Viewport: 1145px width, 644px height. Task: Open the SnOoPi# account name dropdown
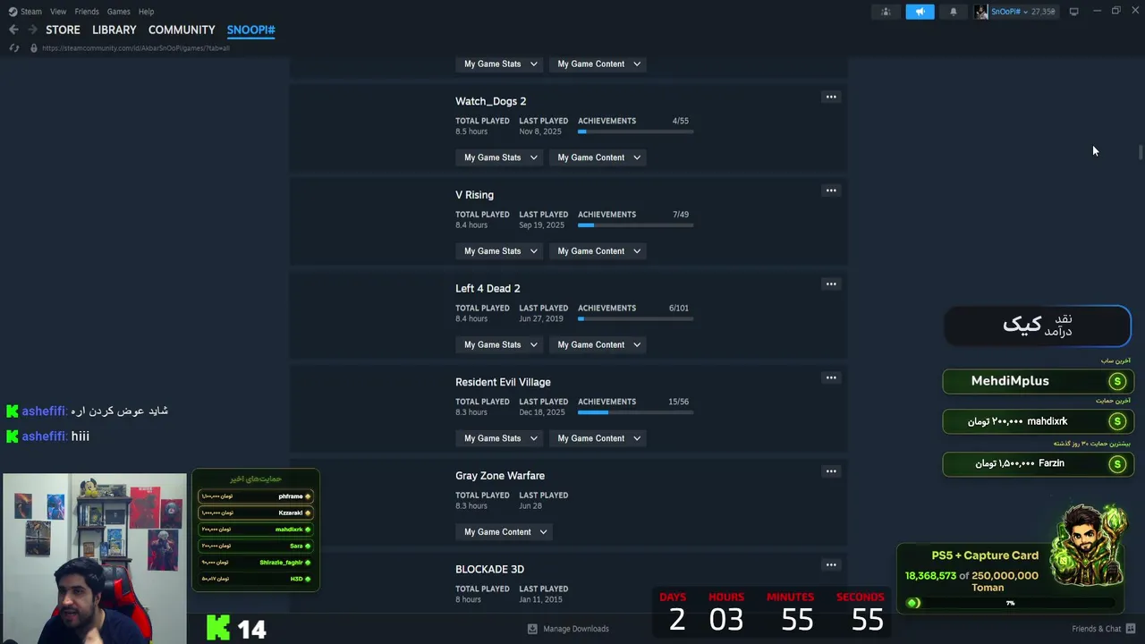pos(1009,12)
